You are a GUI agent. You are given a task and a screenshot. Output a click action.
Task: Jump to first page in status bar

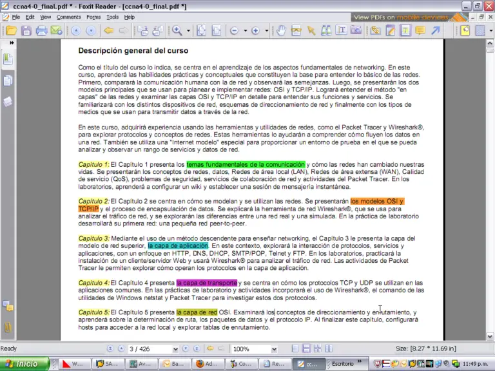(110, 348)
